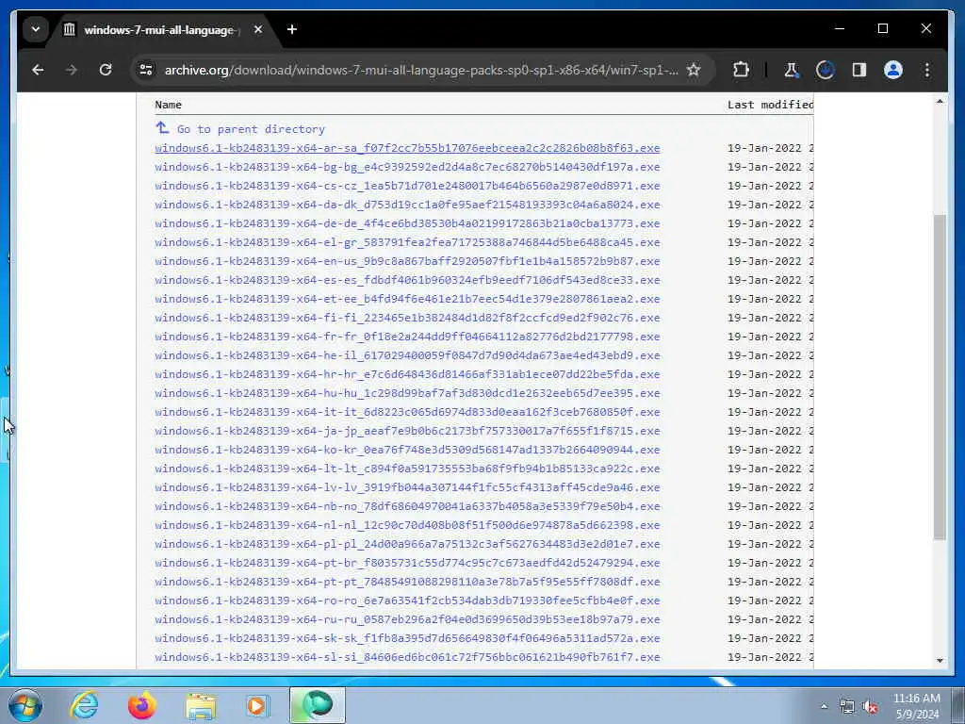Image resolution: width=965 pixels, height=724 pixels.
Task: Download the x64 lt-lt language pack exe
Action: pyautogui.click(x=407, y=469)
